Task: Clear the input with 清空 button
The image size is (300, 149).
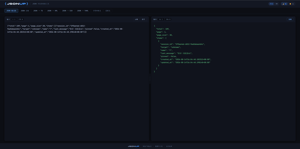Action: [x=143, y=20]
